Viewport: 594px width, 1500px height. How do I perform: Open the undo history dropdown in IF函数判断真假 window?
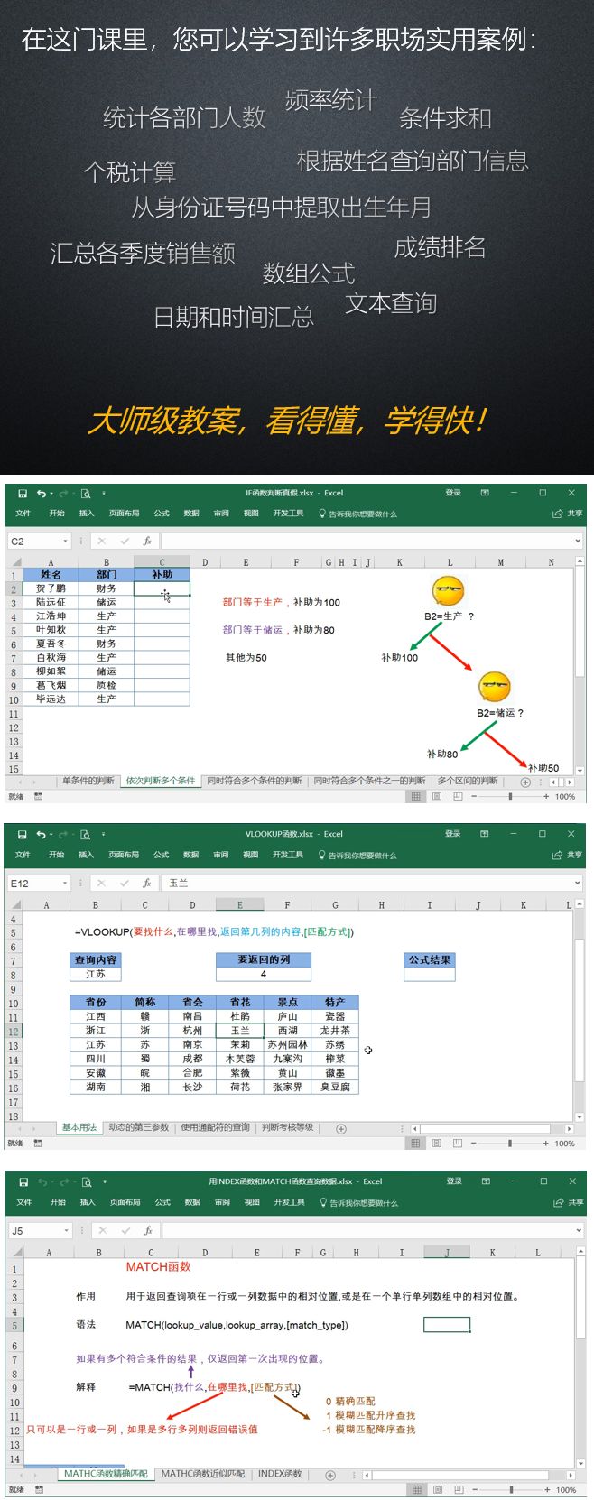(51, 494)
